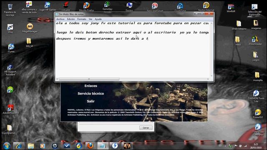Open the Windows Start menu orb

pos(7,146)
